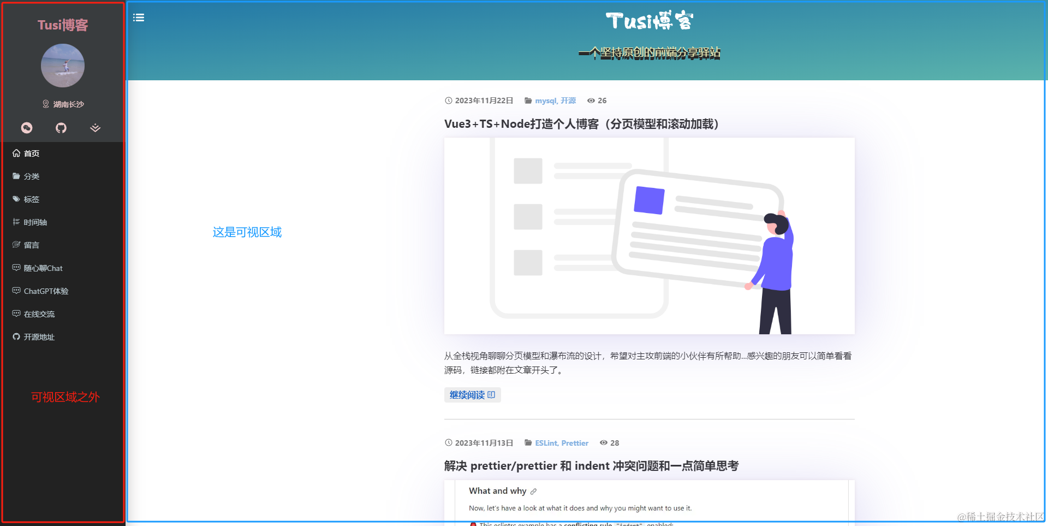Click the 2023年11月13日 post date

[484, 443]
